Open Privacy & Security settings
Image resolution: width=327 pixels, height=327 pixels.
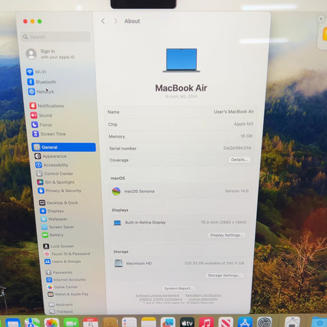[x=59, y=191]
